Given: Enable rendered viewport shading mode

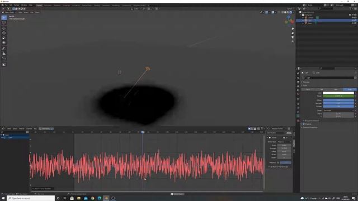Looking at the screenshot, I should coord(291,12).
